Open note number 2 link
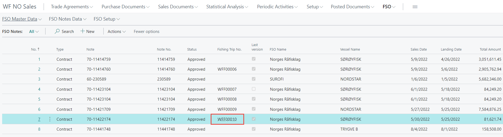The image size is (503, 137). coord(39,69)
